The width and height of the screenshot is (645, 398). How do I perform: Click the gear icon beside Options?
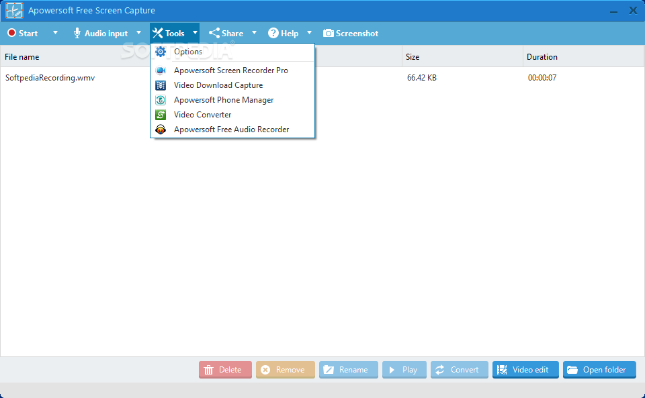click(x=161, y=52)
